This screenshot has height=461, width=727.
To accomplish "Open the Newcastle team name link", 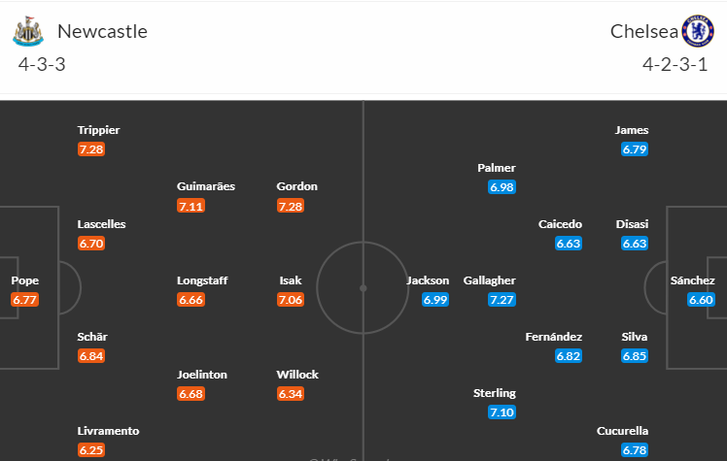I will [102, 31].
